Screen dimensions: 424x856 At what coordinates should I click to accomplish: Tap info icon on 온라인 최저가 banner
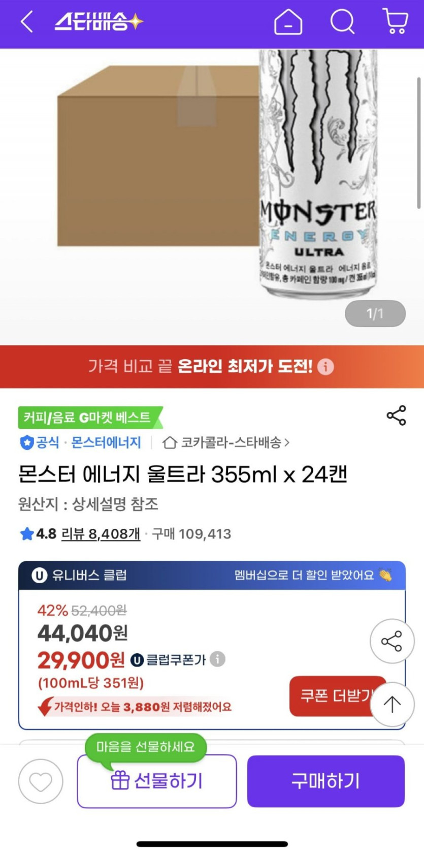[x=325, y=366]
